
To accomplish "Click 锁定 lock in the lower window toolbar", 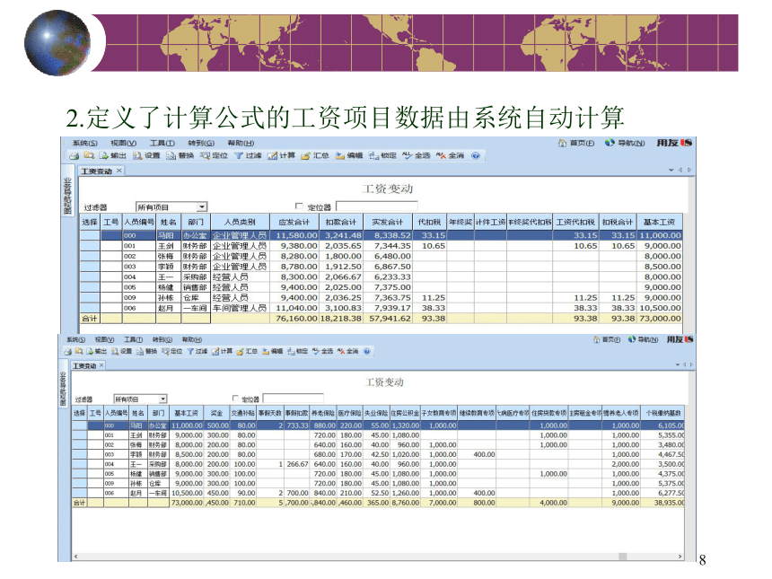I will coord(298,352).
